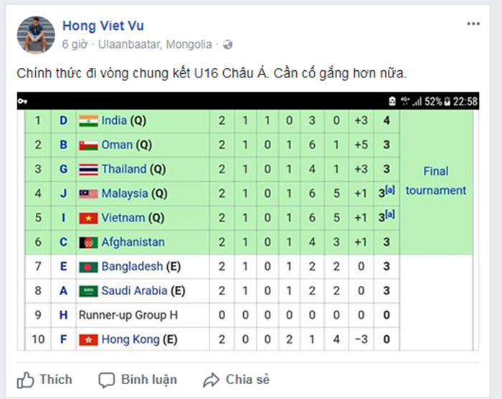Click the India flag icon in the table
Screen dimensions: 502x399
88,120
